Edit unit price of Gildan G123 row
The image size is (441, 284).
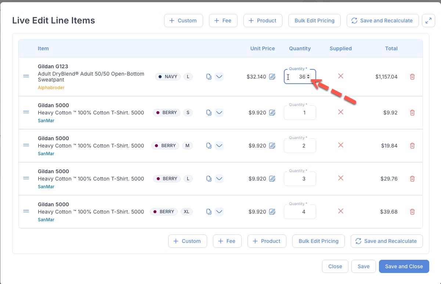click(272, 77)
